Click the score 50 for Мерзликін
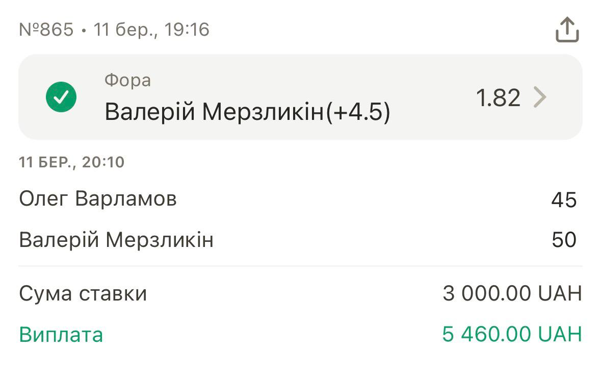The width and height of the screenshot is (601, 374). [564, 240]
